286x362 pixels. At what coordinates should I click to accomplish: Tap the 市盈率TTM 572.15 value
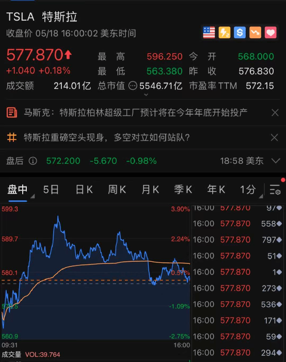260,86
